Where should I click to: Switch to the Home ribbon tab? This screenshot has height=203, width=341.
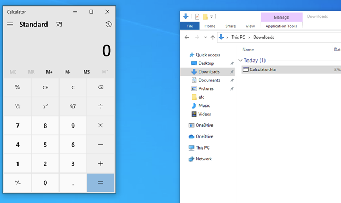(210, 26)
